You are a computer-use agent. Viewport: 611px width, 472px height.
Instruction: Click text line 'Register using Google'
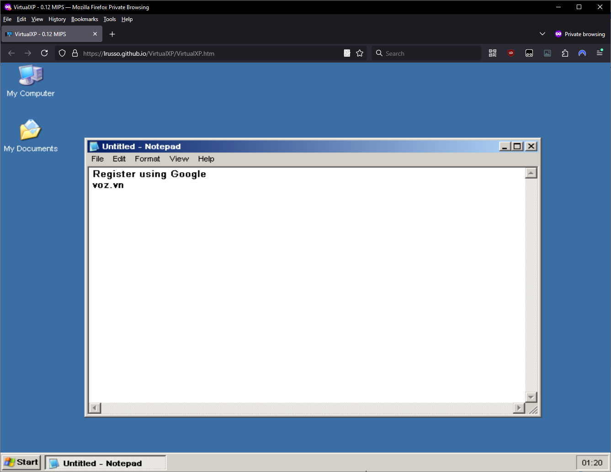pyautogui.click(x=149, y=174)
